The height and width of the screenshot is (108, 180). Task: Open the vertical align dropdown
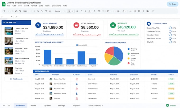tap(114, 11)
